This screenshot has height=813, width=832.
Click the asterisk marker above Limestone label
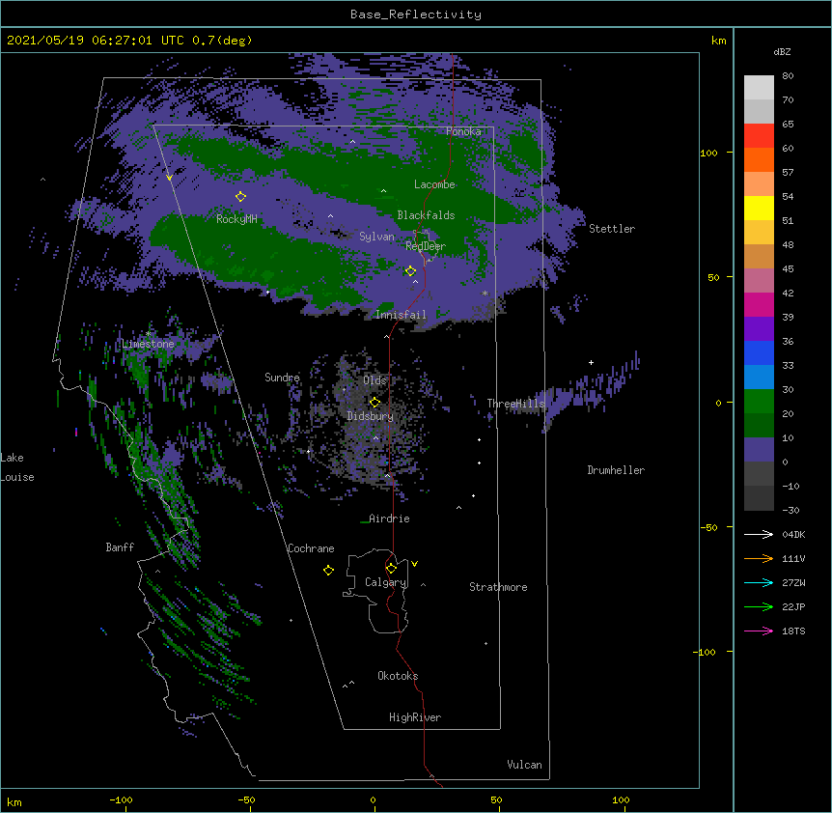pyautogui.click(x=148, y=334)
